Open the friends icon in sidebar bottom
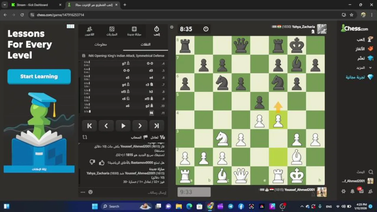 point(371,191)
